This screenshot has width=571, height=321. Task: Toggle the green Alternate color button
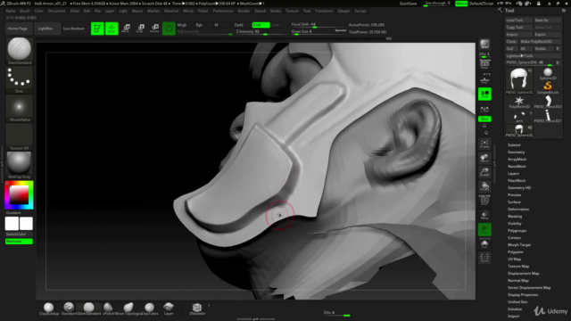[x=19, y=242]
